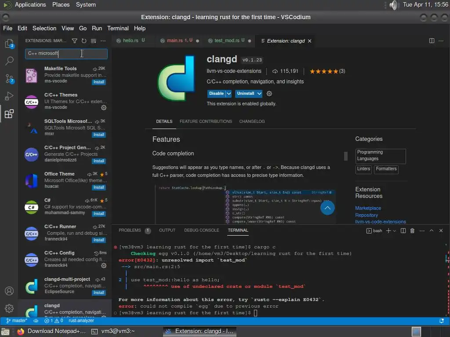
Task: Click the Formatters category tag
Action: click(x=386, y=169)
